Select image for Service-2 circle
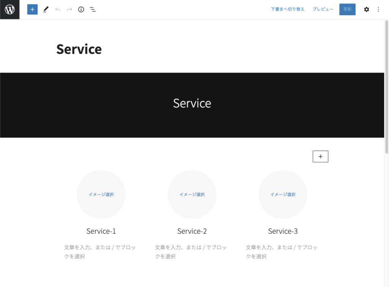389x287 pixels. tap(192, 194)
